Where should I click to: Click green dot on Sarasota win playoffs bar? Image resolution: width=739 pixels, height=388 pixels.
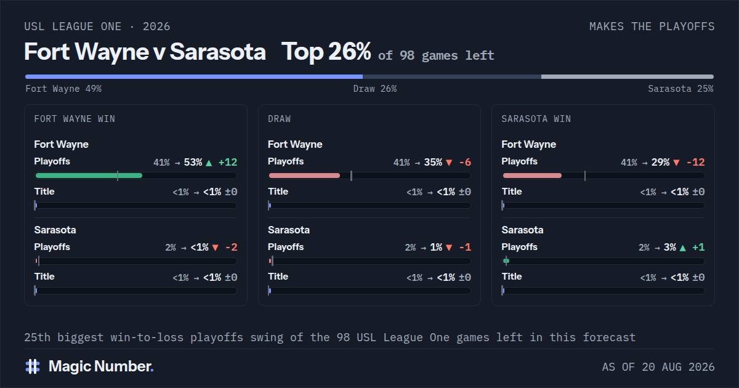click(x=506, y=261)
